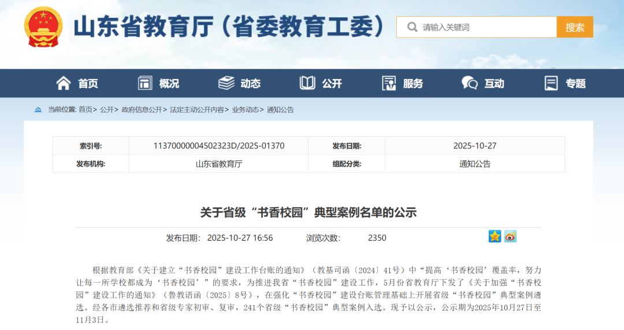Screen dimensions: 624x330
Task: Click the chat bubbles icon beside 互动
Action: click(470, 83)
